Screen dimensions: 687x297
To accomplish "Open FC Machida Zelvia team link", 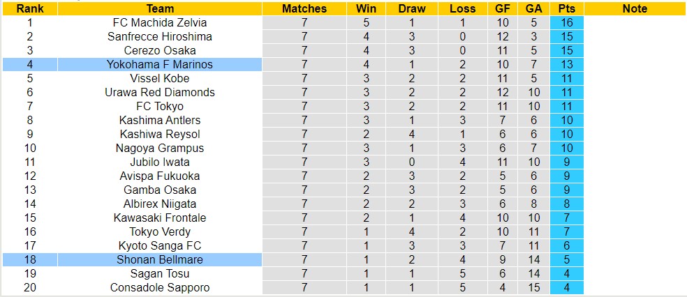I will 160,22.
